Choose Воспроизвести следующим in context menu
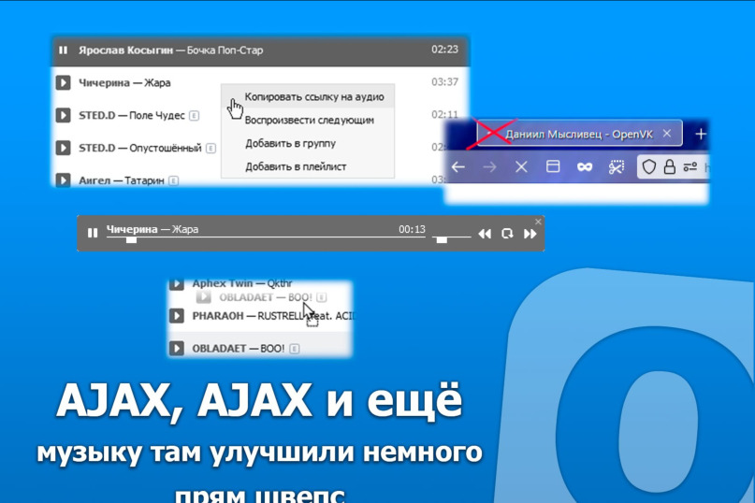Screen dimensions: 755x503 pos(308,120)
